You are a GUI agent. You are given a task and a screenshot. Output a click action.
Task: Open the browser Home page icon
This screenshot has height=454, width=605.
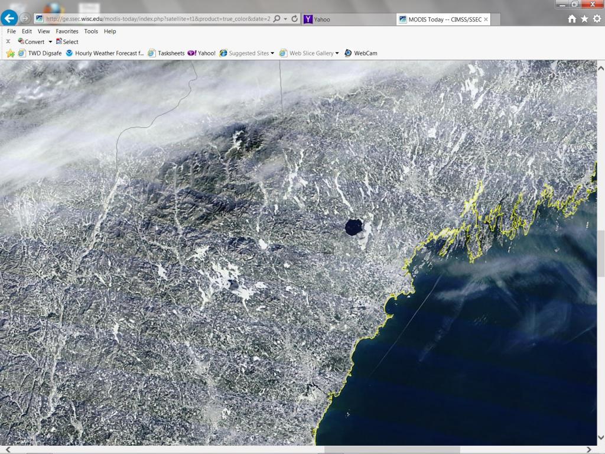pos(572,19)
